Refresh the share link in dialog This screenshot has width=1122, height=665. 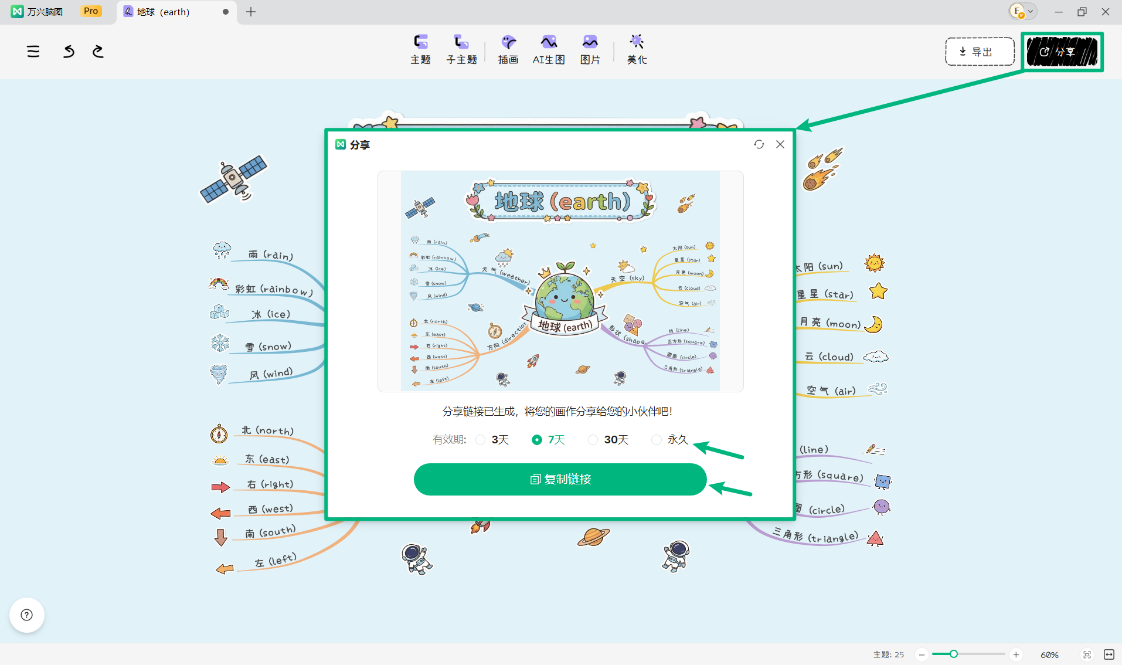[759, 144]
